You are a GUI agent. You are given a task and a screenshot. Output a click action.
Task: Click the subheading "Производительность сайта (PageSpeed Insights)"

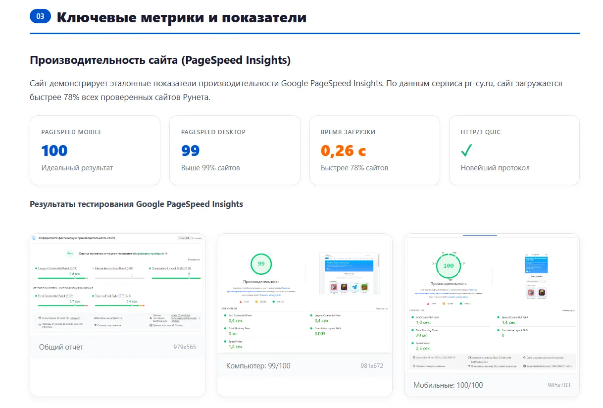pos(160,60)
